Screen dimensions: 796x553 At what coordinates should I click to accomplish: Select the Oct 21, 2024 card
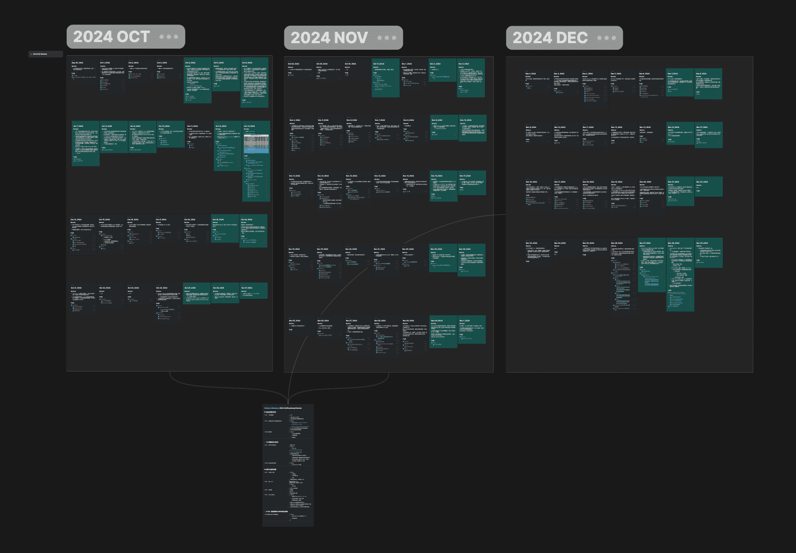83,299
